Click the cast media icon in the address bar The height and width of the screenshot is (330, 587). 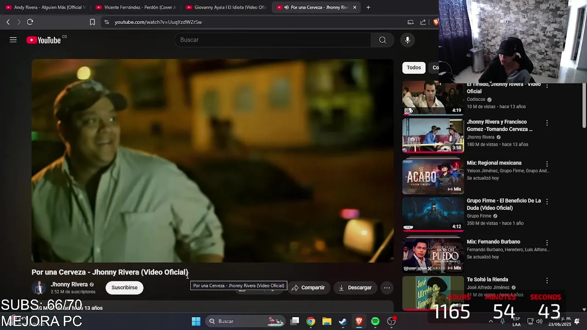point(410,22)
